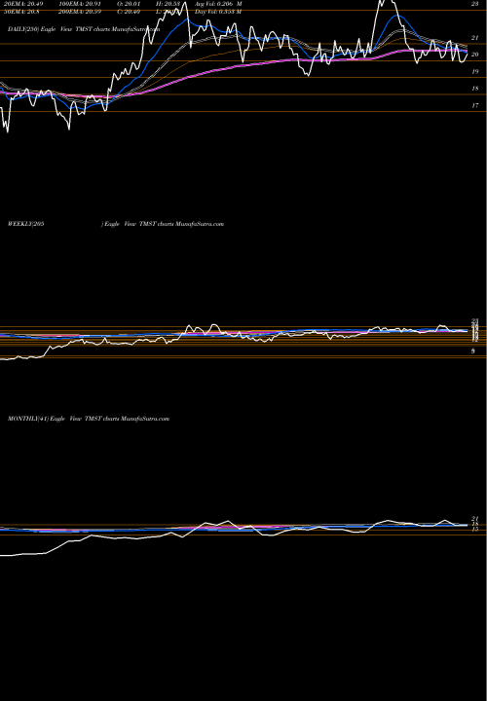Click the 20EMA value label
The width and height of the screenshot is (487, 701).
(21, 4)
